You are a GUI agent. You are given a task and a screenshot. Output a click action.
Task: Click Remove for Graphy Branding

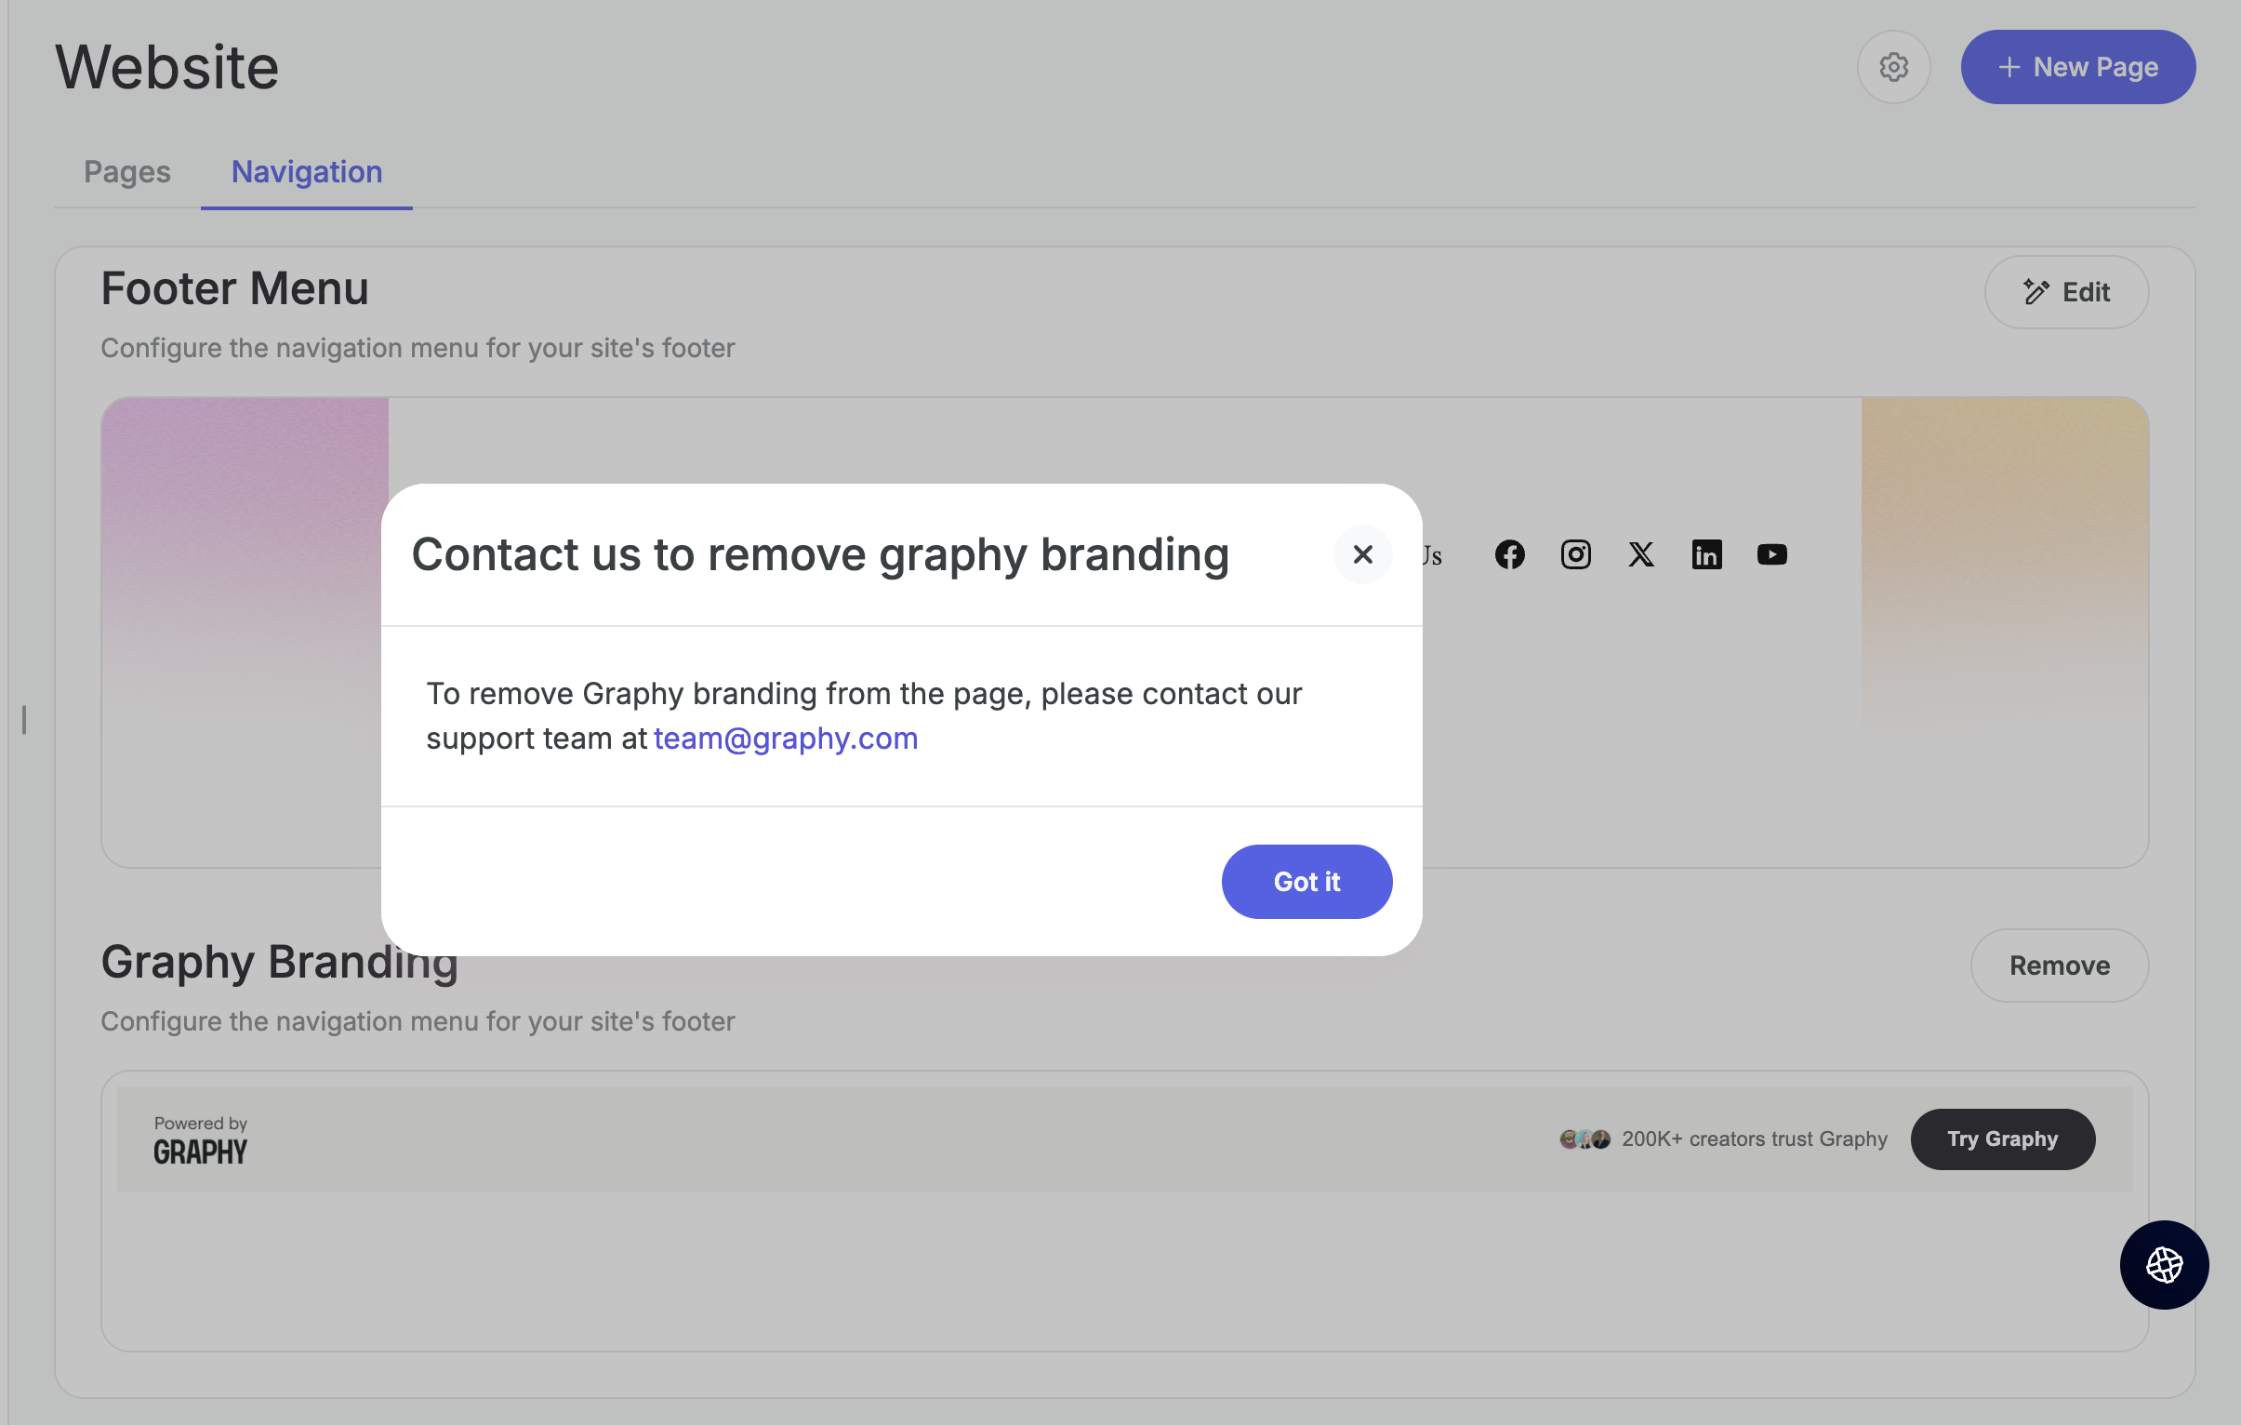[2058, 966]
